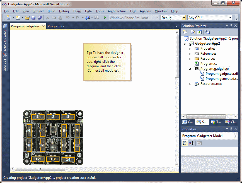Expand the Resources folder node

click(x=190, y=59)
